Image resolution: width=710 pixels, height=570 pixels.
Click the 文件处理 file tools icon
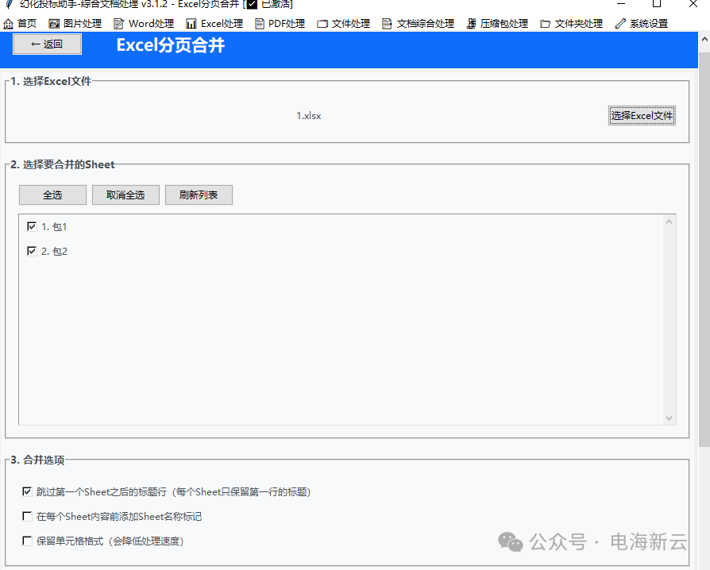(x=342, y=23)
